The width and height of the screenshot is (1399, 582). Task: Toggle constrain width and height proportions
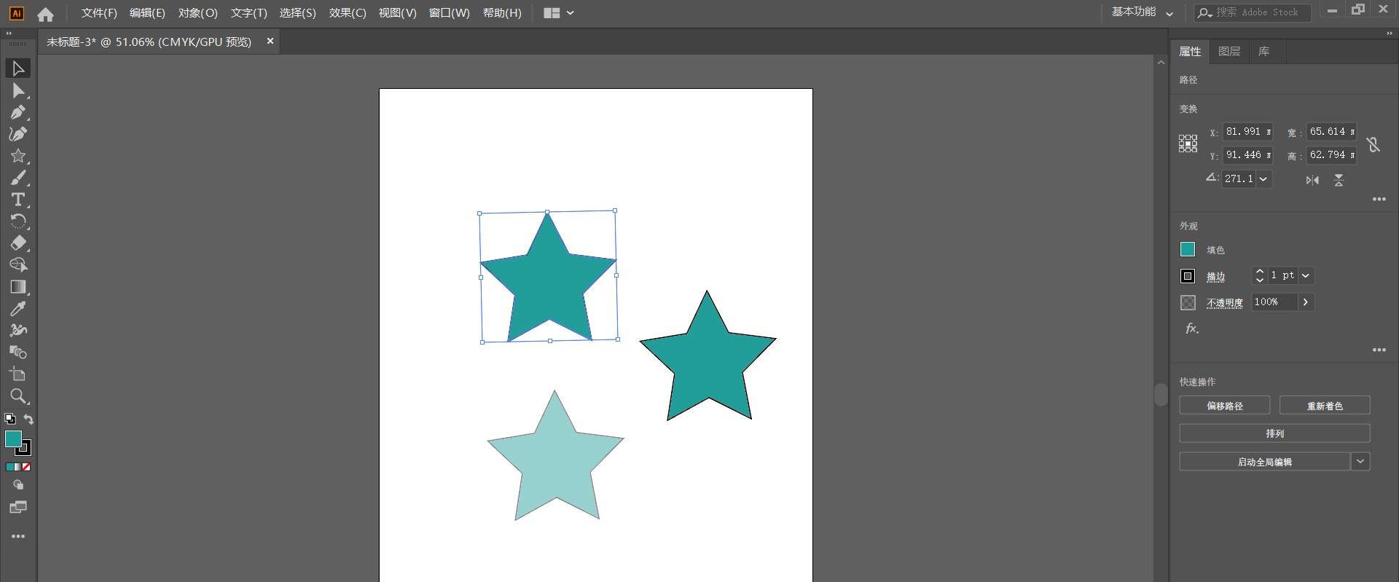click(x=1373, y=144)
